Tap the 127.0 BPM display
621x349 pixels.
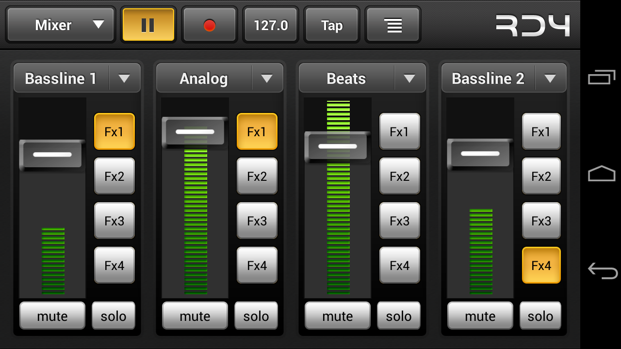(270, 24)
